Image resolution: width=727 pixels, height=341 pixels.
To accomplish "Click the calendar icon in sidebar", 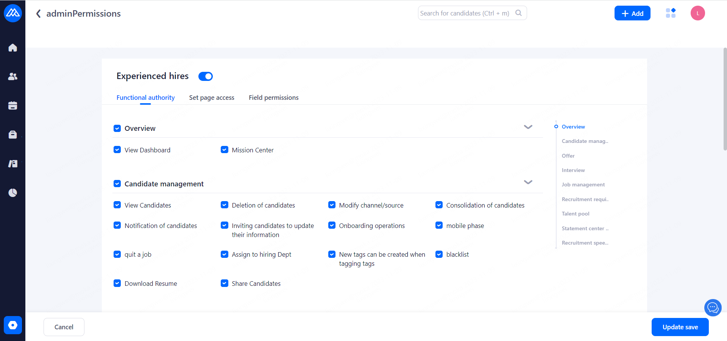I will (12, 105).
